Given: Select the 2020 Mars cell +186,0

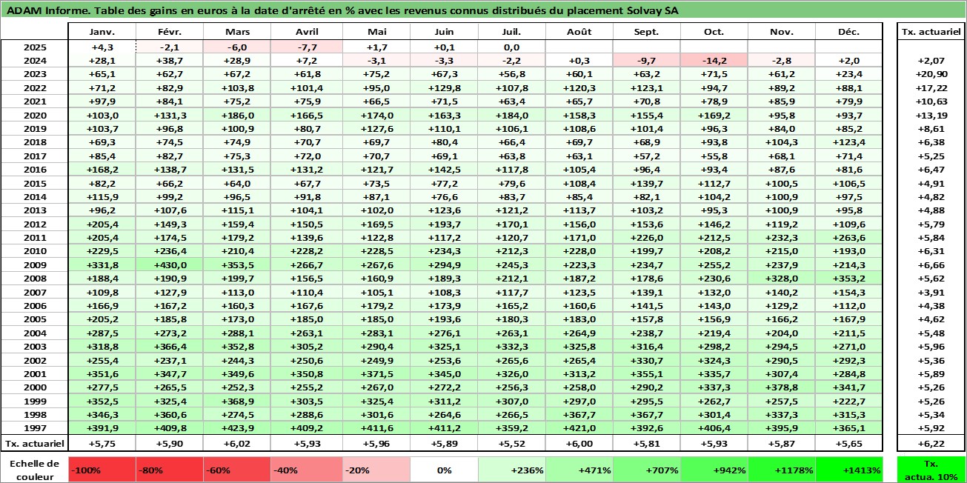Looking at the screenshot, I should (237, 115).
